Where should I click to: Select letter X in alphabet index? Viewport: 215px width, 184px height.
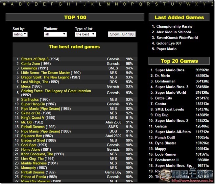pyautogui.click(x=196, y=4)
